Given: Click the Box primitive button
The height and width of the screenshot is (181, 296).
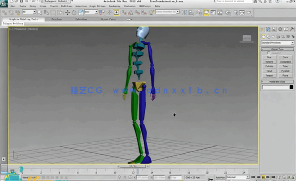Looking at the screenshot, I should (269, 57).
